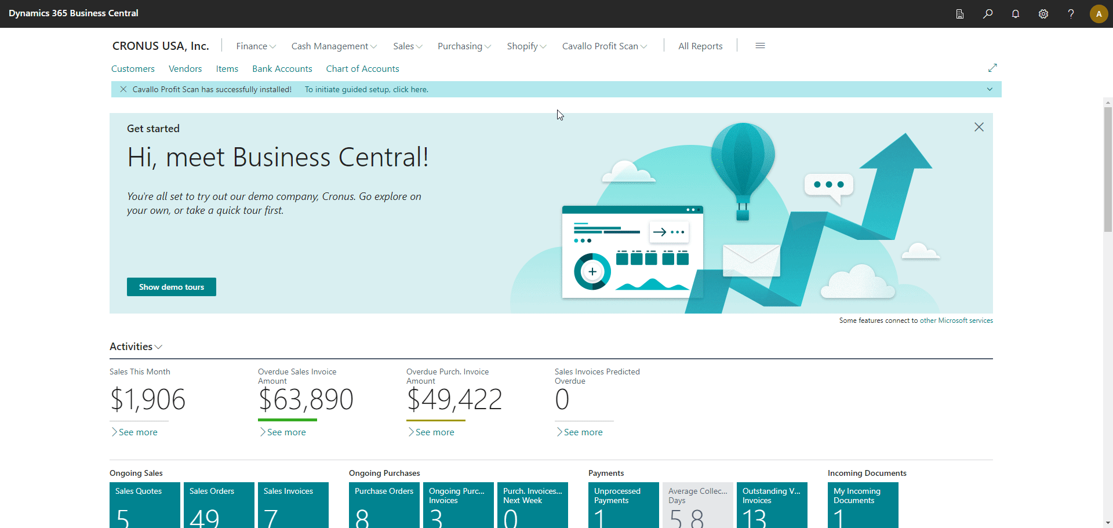Viewport: 1113px width, 528px height.
Task: Open notifications bell icon
Action: tap(1016, 14)
